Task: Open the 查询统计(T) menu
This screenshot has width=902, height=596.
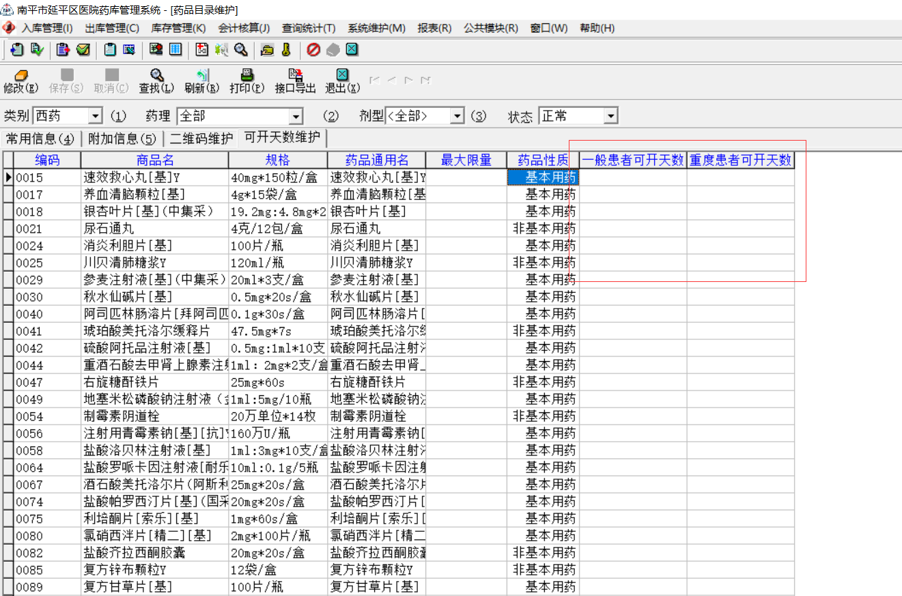Action: click(309, 28)
